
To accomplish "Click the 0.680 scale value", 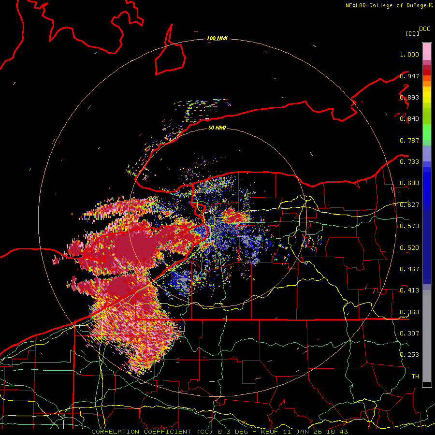I will pyautogui.click(x=409, y=183).
